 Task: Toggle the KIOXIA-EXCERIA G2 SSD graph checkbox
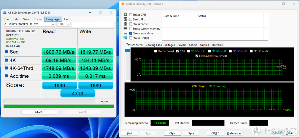pyautogui.click(x=197, y=56)
